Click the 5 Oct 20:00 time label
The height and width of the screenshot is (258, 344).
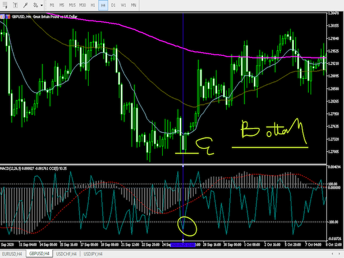point(292,245)
